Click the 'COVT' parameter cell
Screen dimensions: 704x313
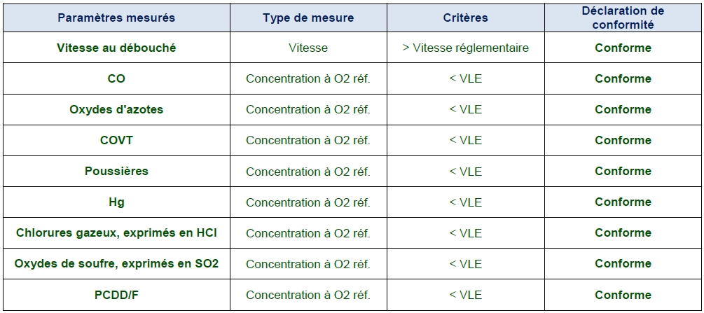tap(116, 141)
